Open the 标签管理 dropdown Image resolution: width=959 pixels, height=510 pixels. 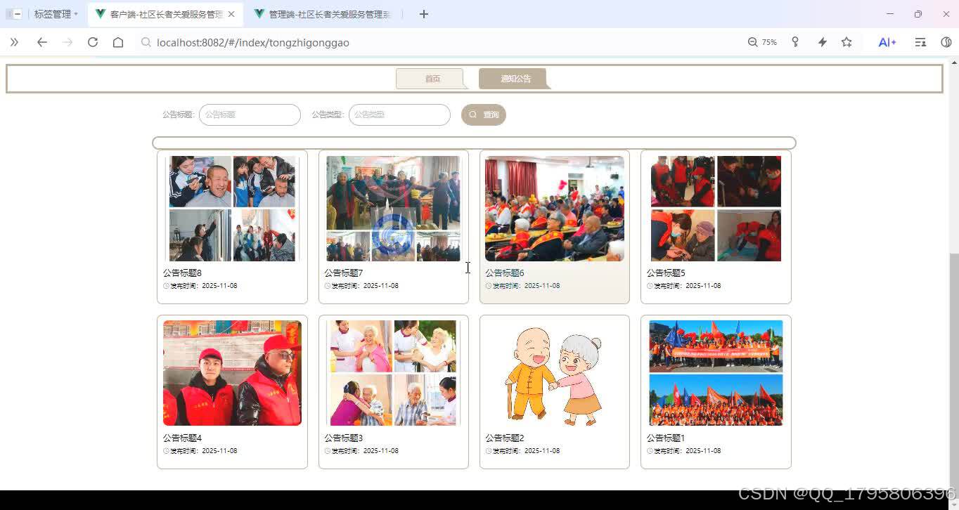point(56,14)
